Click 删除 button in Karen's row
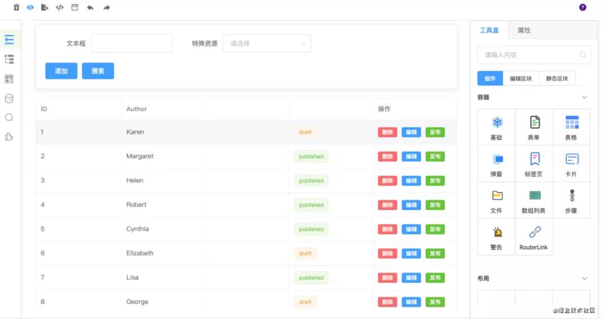Image resolution: width=602 pixels, height=319 pixels. tap(387, 132)
